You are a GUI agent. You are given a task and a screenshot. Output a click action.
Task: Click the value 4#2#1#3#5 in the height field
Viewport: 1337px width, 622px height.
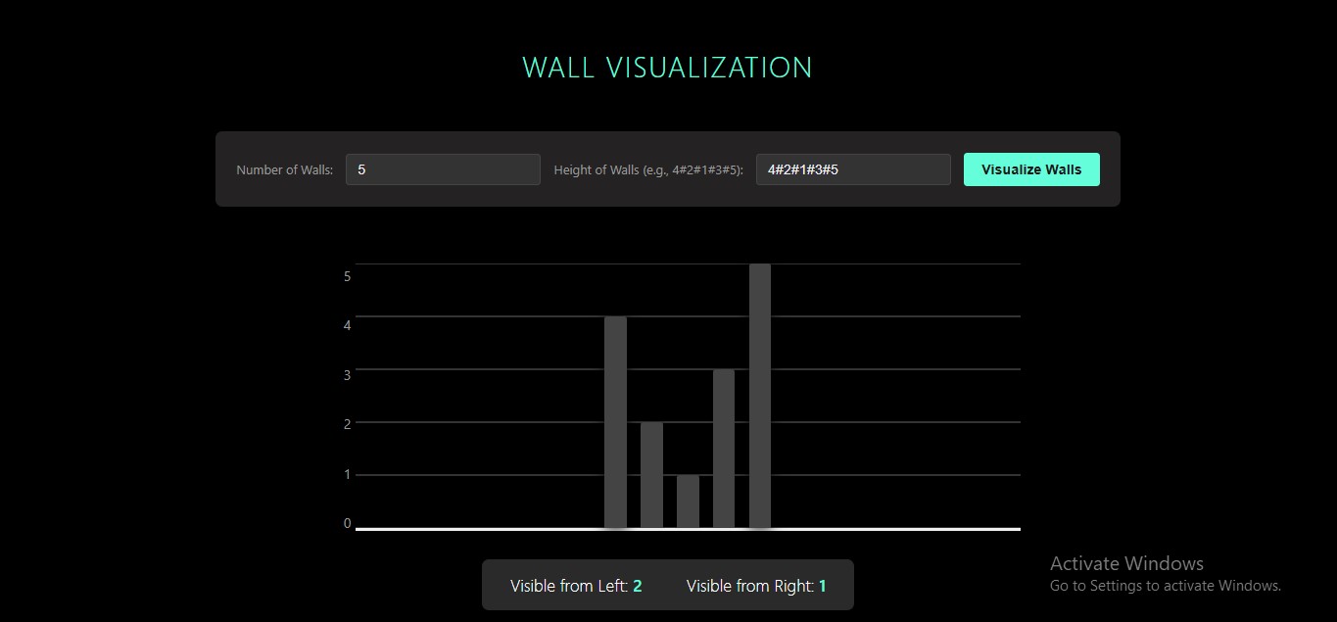pyautogui.click(x=803, y=168)
